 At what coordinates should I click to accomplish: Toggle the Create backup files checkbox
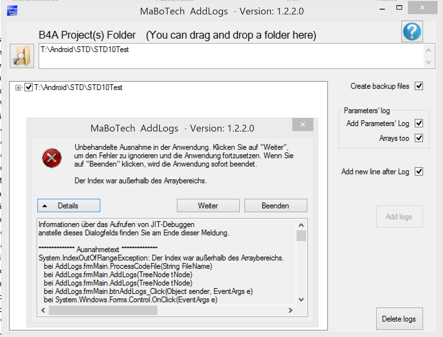coord(419,86)
